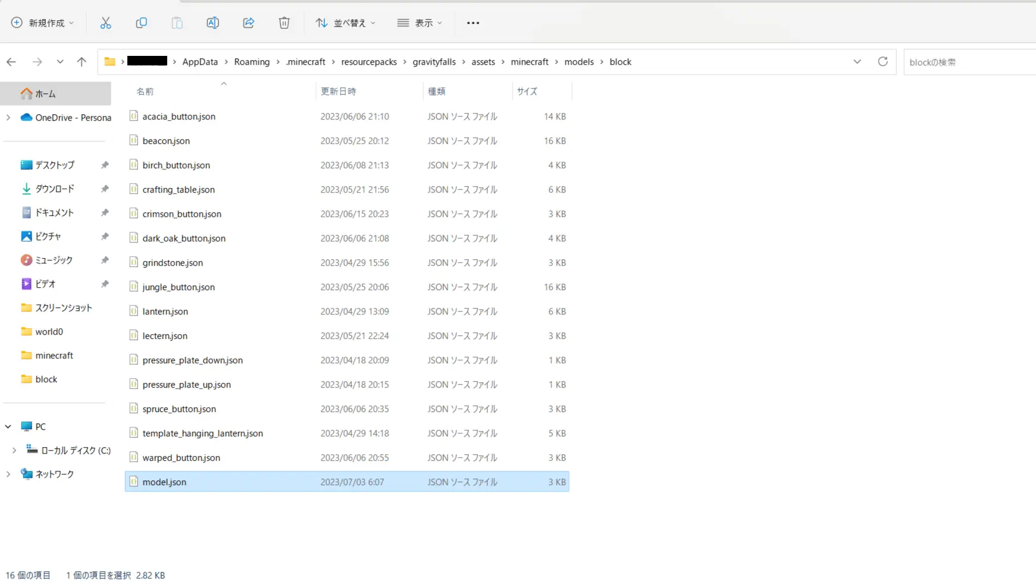The height and width of the screenshot is (582, 1036).
Task: Refresh the folder with the reload icon
Action: 882,61
